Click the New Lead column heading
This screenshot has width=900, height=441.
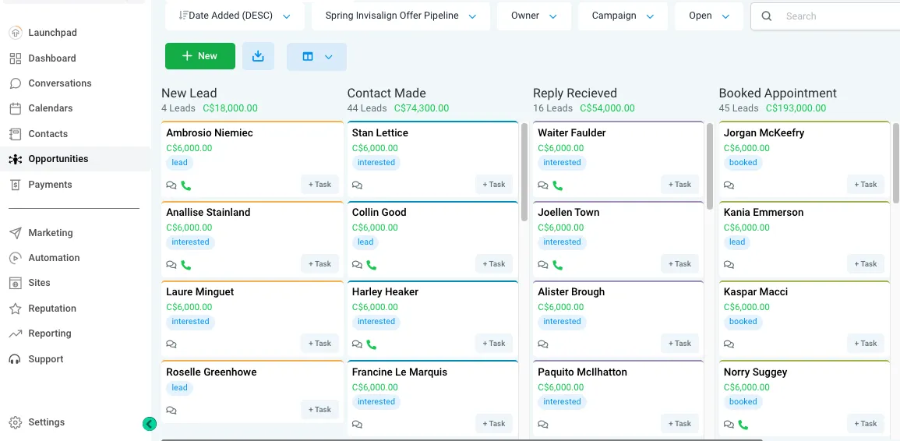[x=189, y=93]
